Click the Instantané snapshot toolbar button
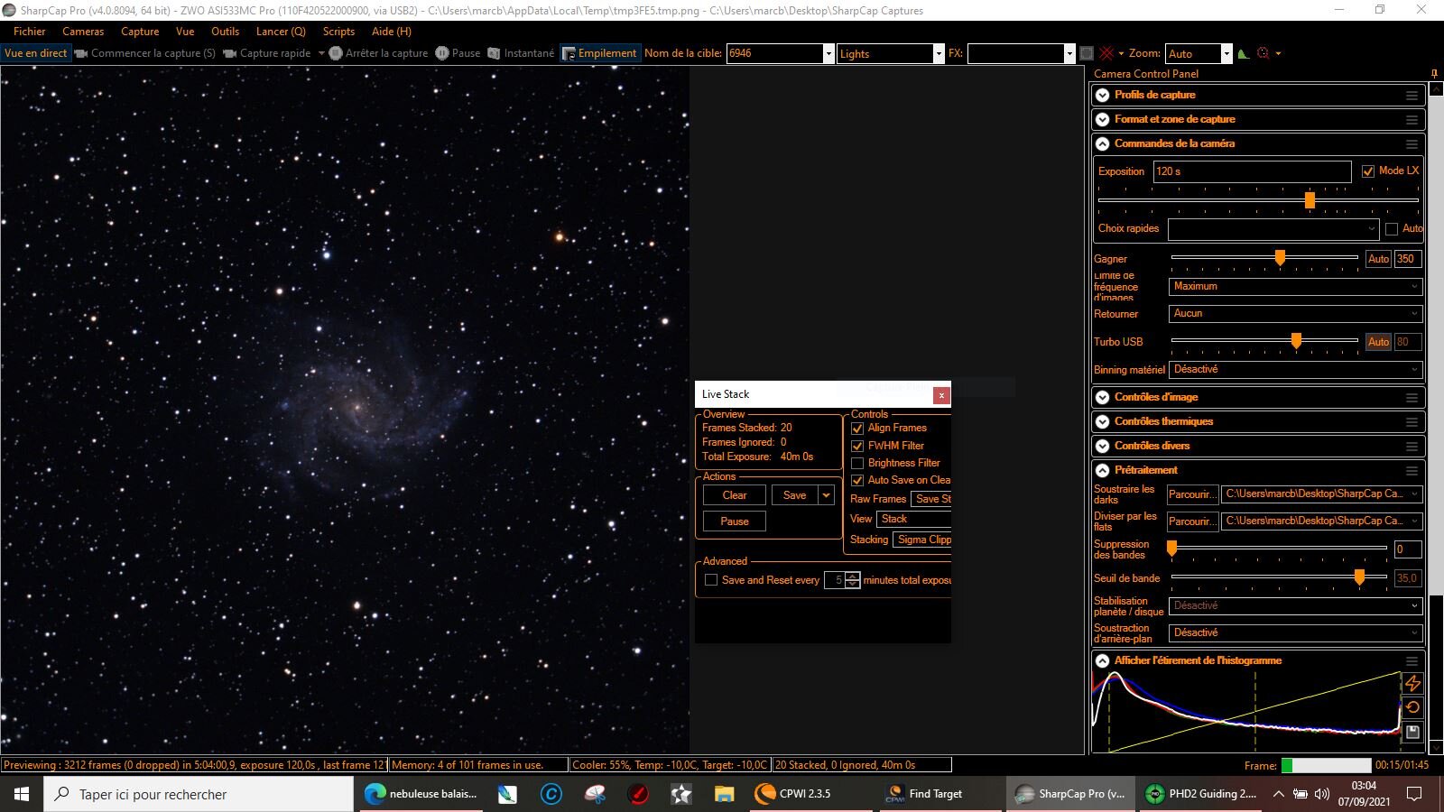This screenshot has height=812, width=1444. pos(521,53)
